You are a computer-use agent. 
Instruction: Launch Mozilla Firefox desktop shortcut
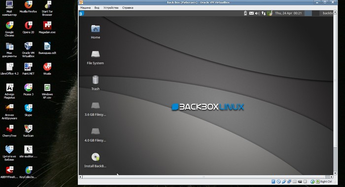coord(28,6)
